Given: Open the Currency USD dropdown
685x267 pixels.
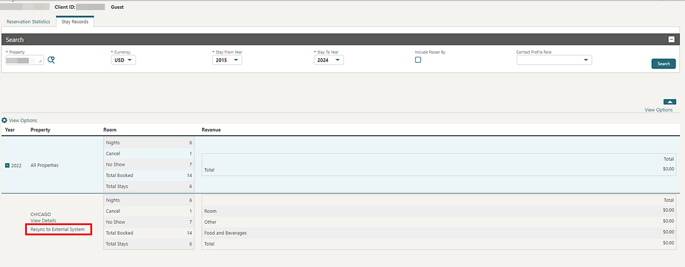Looking at the screenshot, I should tap(124, 60).
